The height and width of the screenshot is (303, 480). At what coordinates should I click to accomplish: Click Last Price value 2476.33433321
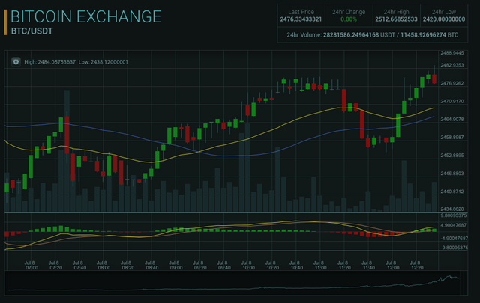pyautogui.click(x=301, y=19)
